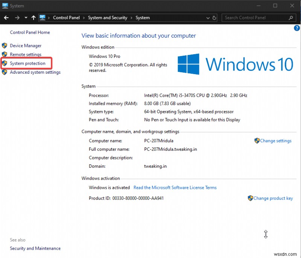Open help via the question mark icon

pos(296,28)
